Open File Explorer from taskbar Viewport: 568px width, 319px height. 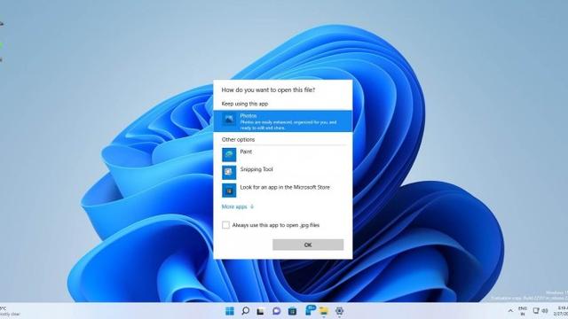(323, 311)
